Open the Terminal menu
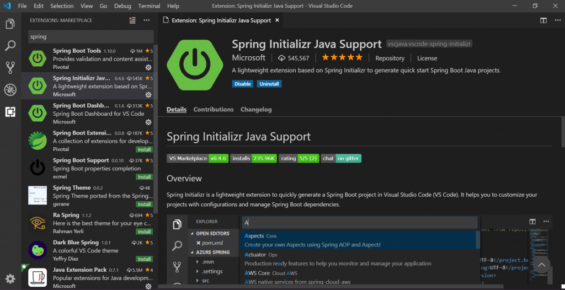Image resolution: width=565 pixels, height=290 pixels. tap(149, 6)
